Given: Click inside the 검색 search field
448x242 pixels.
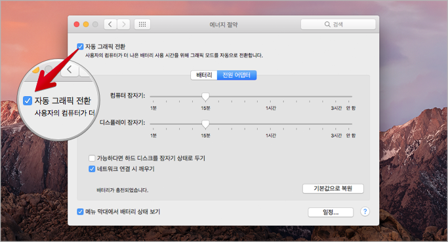Looking at the screenshot, I should (338, 24).
